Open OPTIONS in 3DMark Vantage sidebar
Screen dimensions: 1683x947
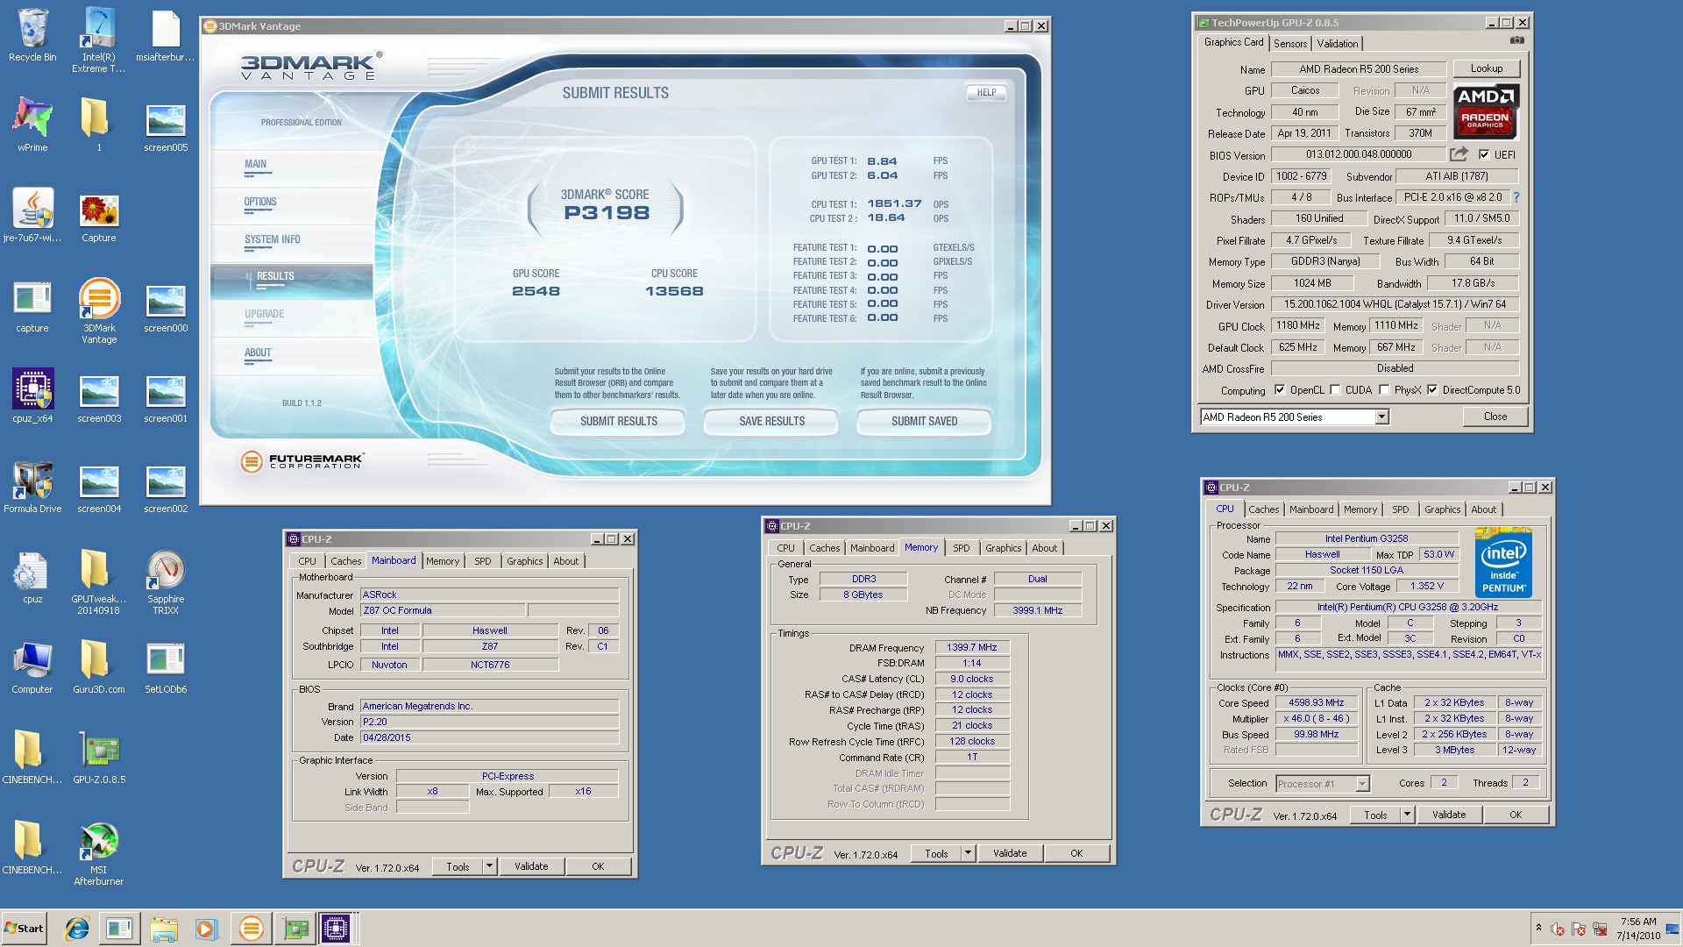tap(260, 202)
